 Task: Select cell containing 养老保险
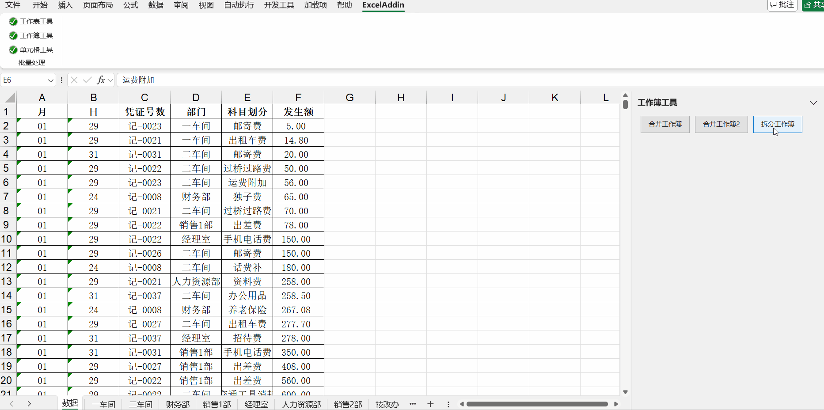click(x=247, y=310)
